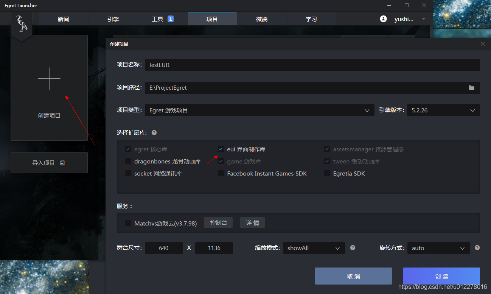Open the folder picker for 项目路径

pyautogui.click(x=471, y=87)
